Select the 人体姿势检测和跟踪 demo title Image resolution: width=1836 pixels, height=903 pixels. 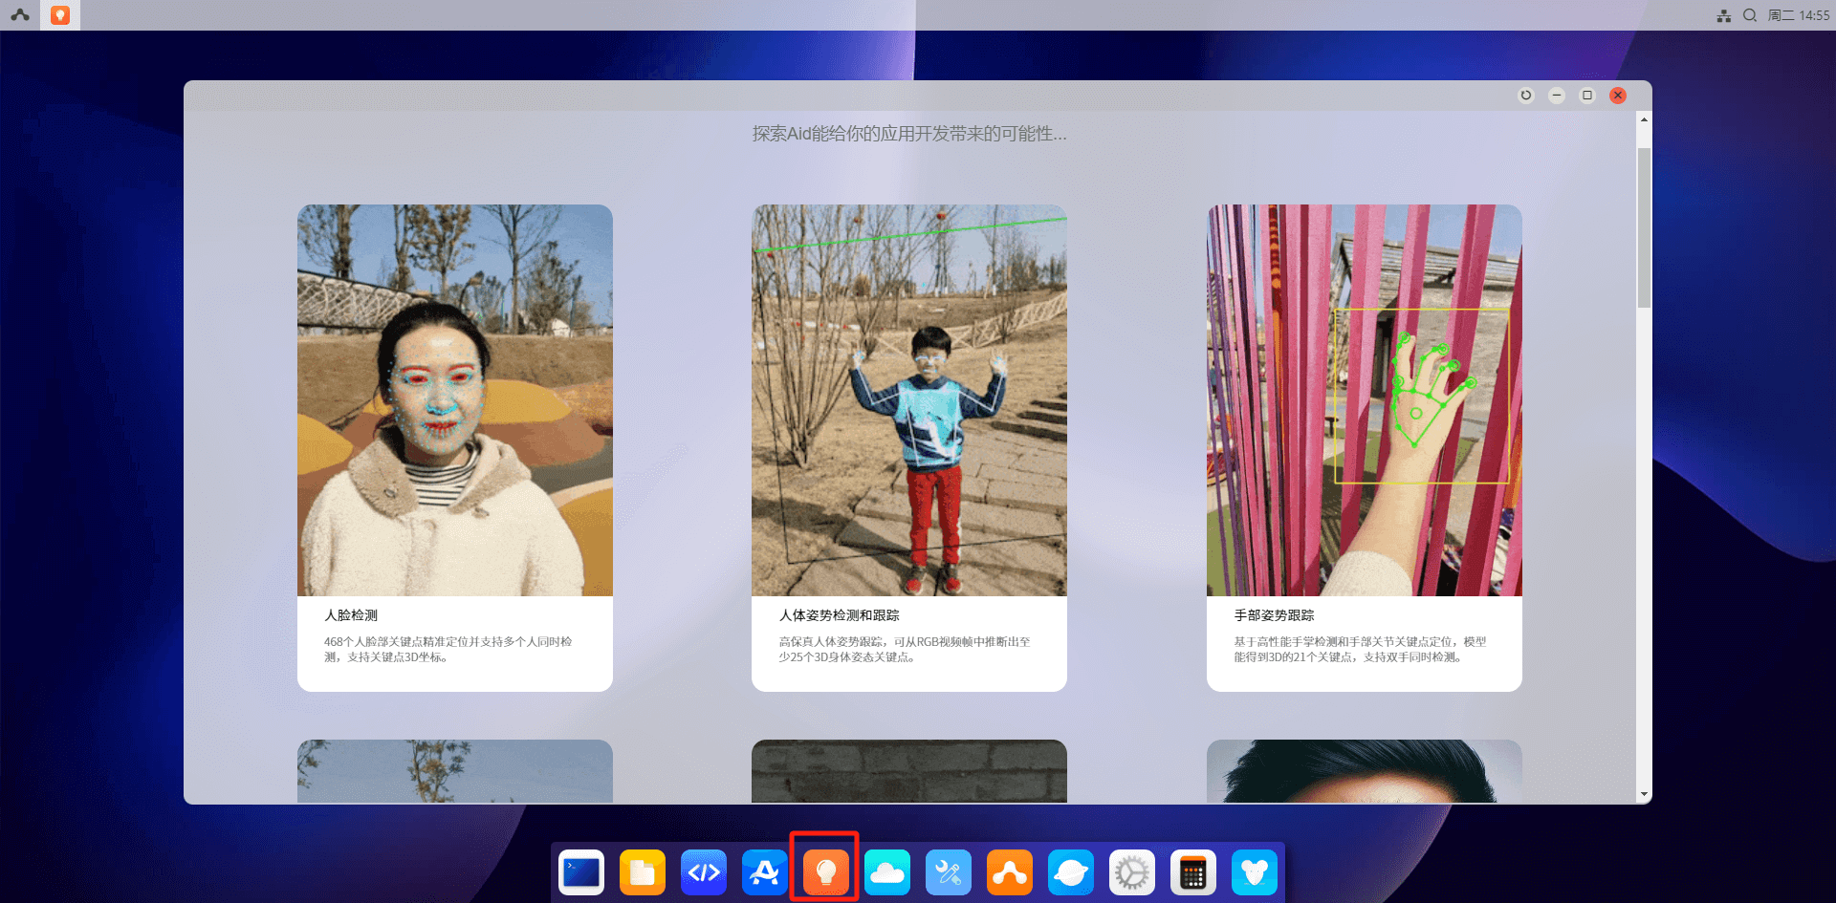839,615
